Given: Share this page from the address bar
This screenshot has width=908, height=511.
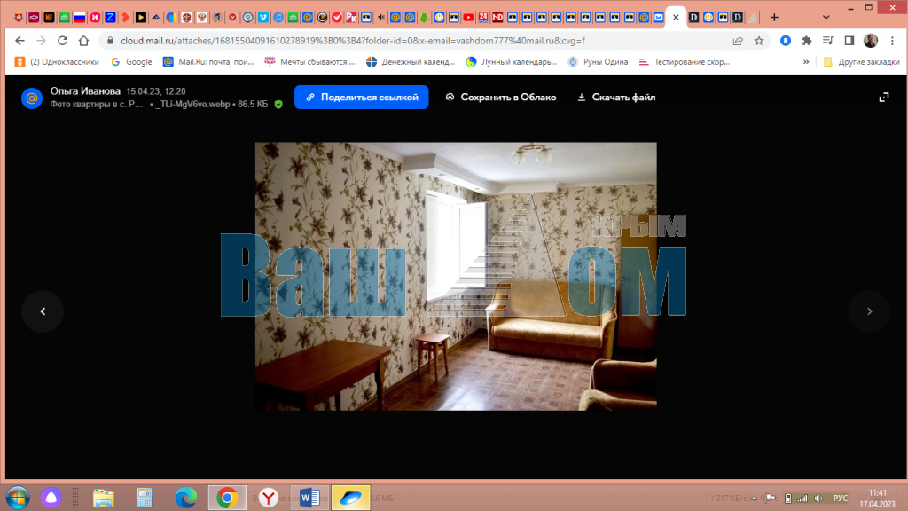Looking at the screenshot, I should (x=738, y=41).
